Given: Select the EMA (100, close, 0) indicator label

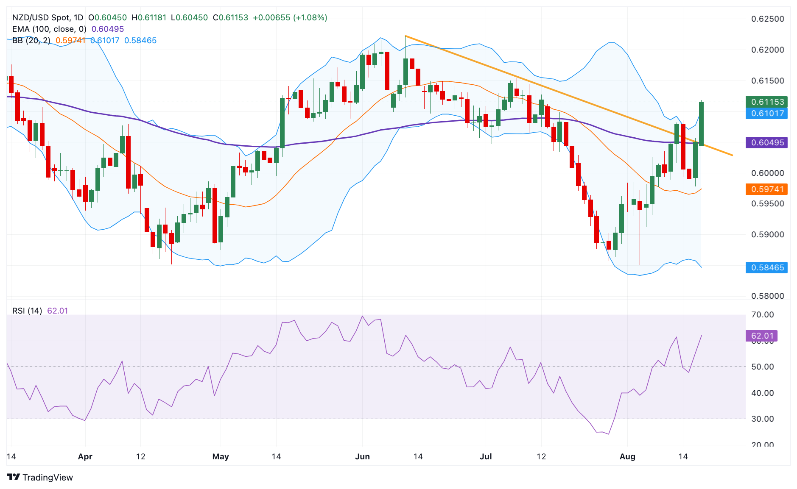Looking at the screenshot, I should coord(49,29).
